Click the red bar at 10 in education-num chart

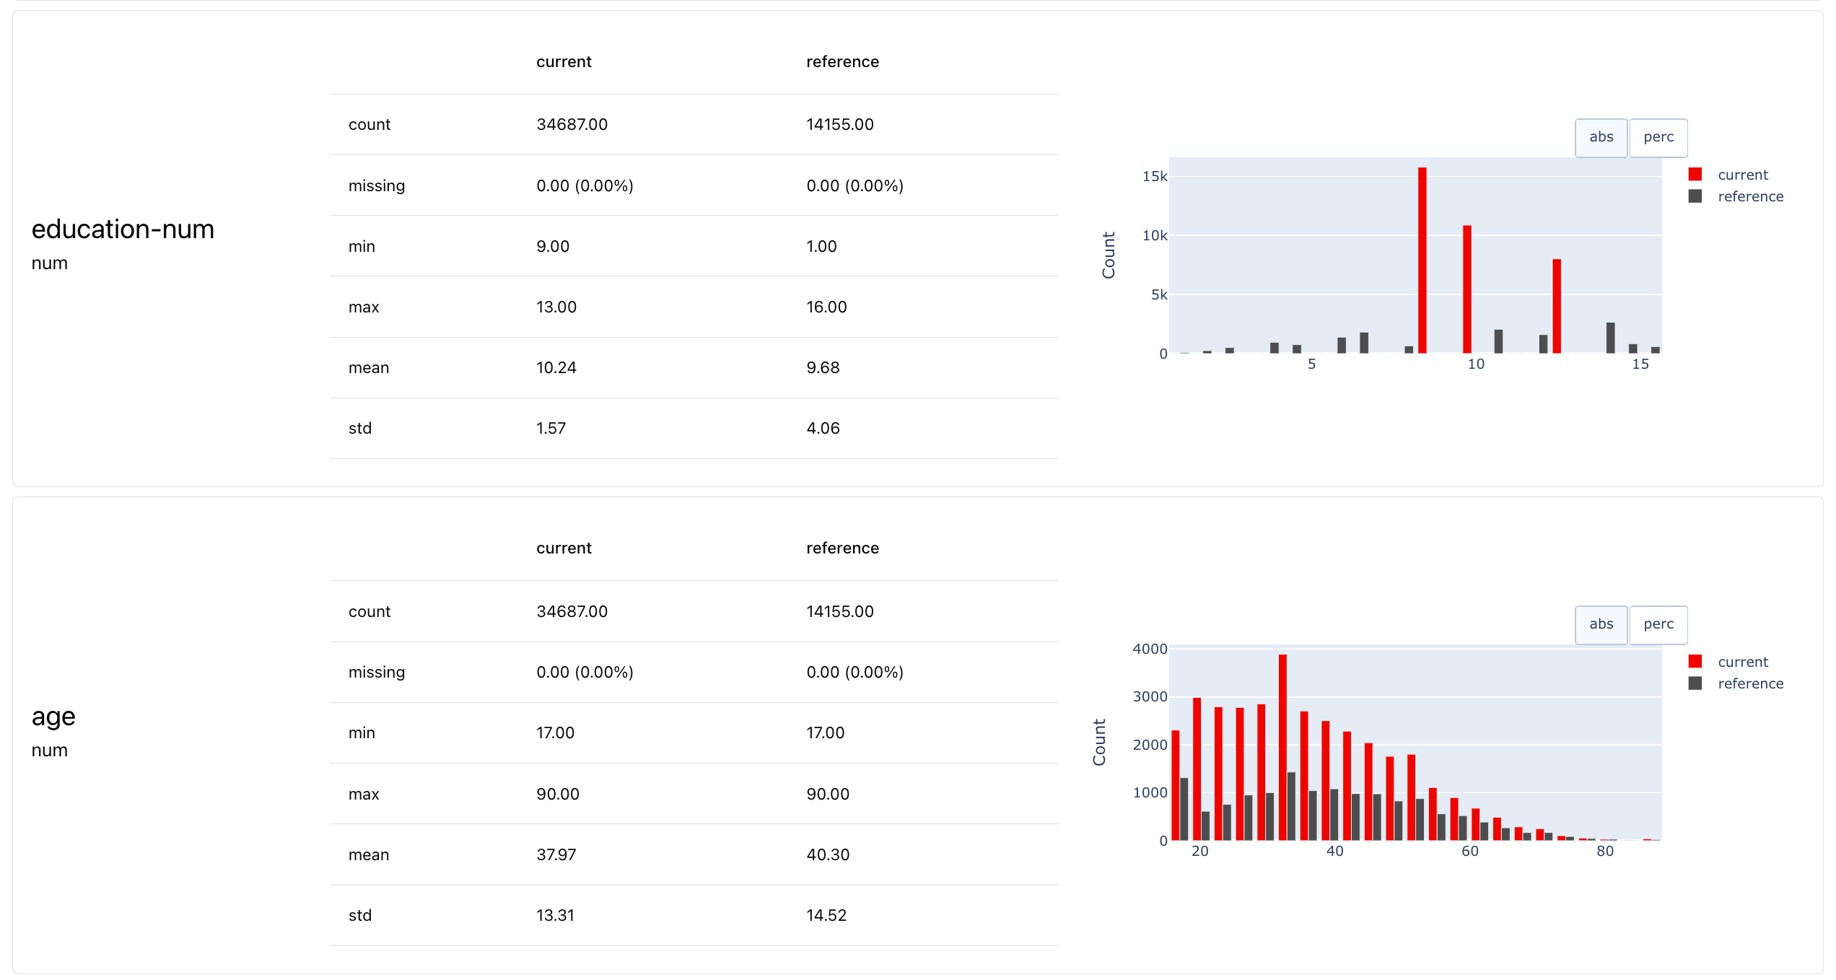(1466, 289)
